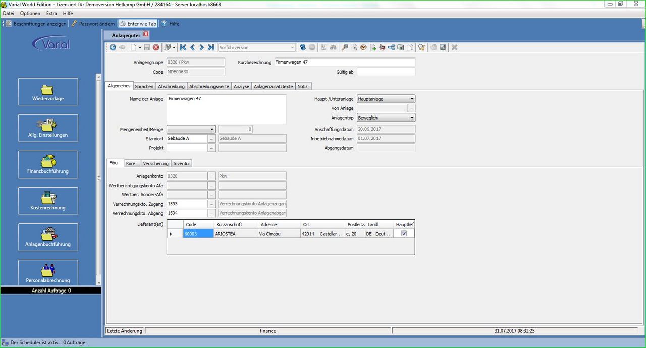Screen dimensions: 646x348
Task: Click the blue globe refresh icon
Action: [x=303, y=47]
